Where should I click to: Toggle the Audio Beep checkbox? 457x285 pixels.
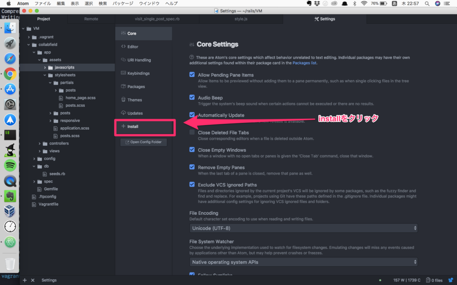[x=192, y=98]
